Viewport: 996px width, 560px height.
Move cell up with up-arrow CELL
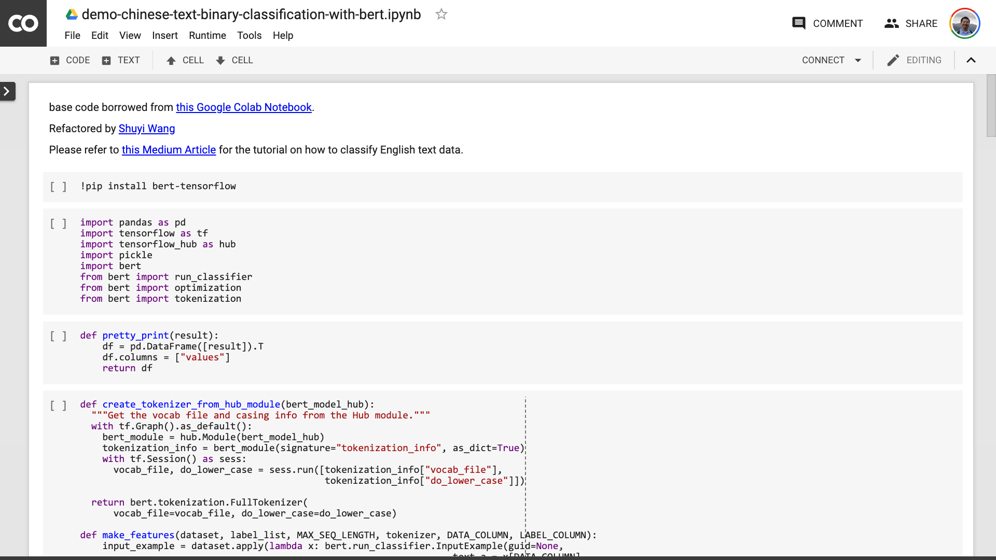pos(185,60)
